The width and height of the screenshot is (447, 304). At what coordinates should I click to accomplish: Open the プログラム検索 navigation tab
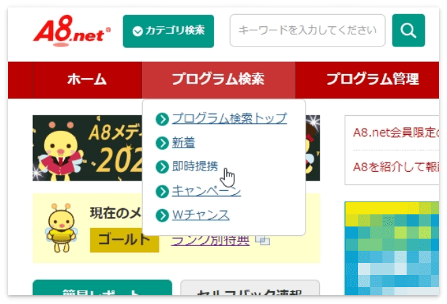tap(218, 80)
